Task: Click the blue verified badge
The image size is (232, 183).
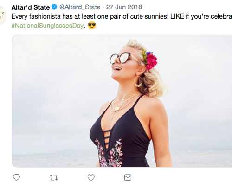Action: pos(54,7)
